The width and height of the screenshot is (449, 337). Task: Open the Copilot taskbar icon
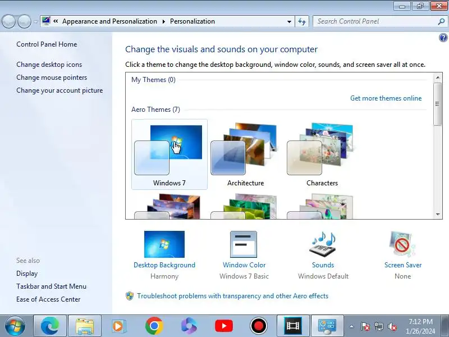(189, 326)
